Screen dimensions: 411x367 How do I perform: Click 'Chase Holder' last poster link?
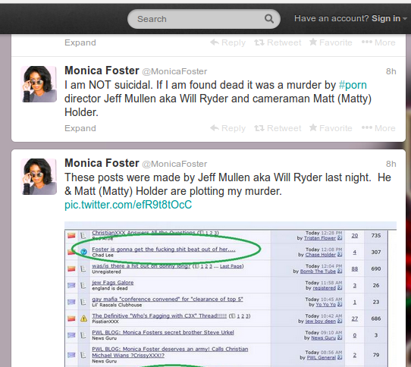tap(320, 255)
